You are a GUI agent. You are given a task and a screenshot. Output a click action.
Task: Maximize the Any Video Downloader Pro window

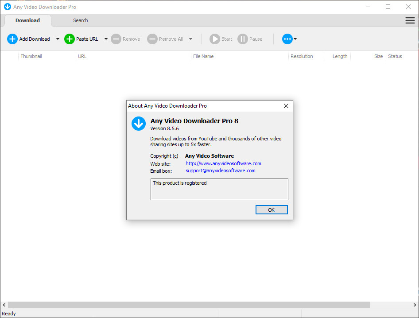coord(388,7)
